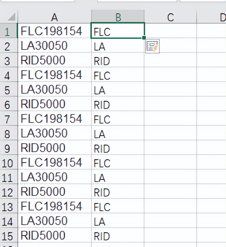Select row 13 header

pos(9,206)
